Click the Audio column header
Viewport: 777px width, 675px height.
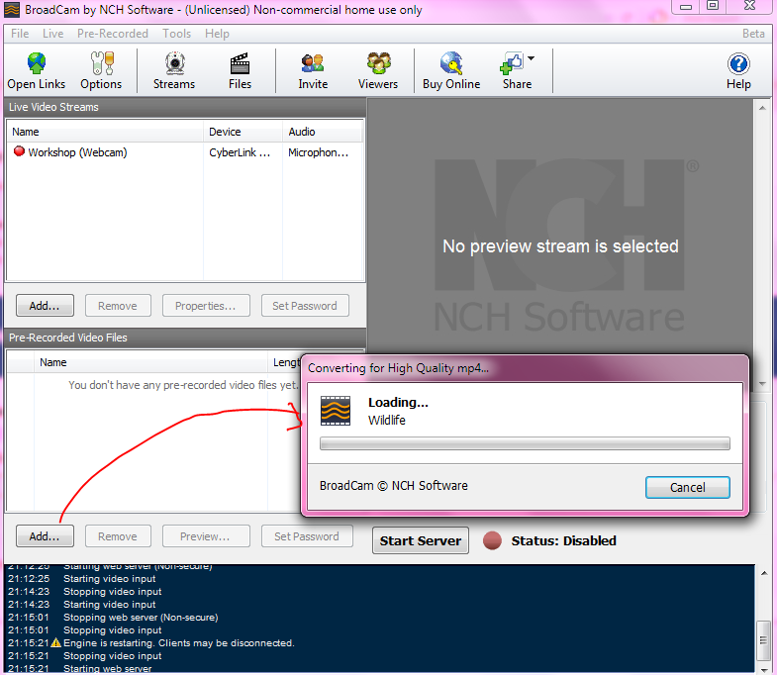click(323, 132)
